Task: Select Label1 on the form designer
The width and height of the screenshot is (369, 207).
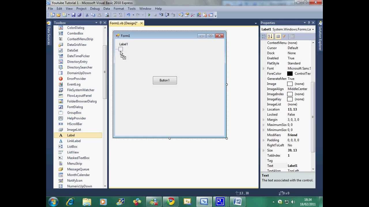Action: click(124, 44)
